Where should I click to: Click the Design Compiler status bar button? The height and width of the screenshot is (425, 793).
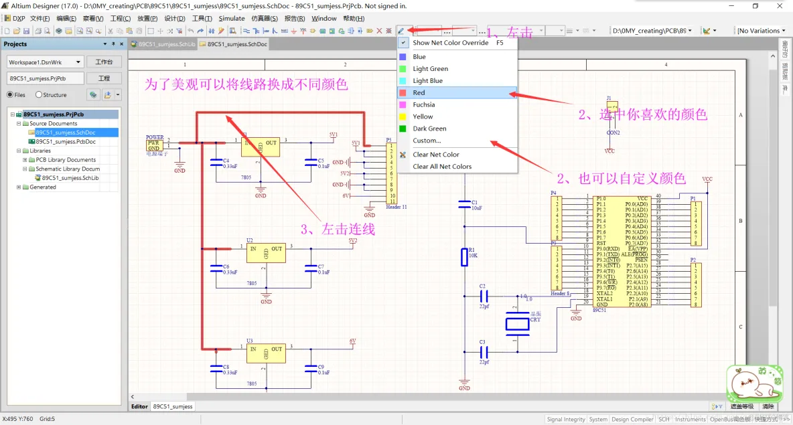(x=632, y=420)
